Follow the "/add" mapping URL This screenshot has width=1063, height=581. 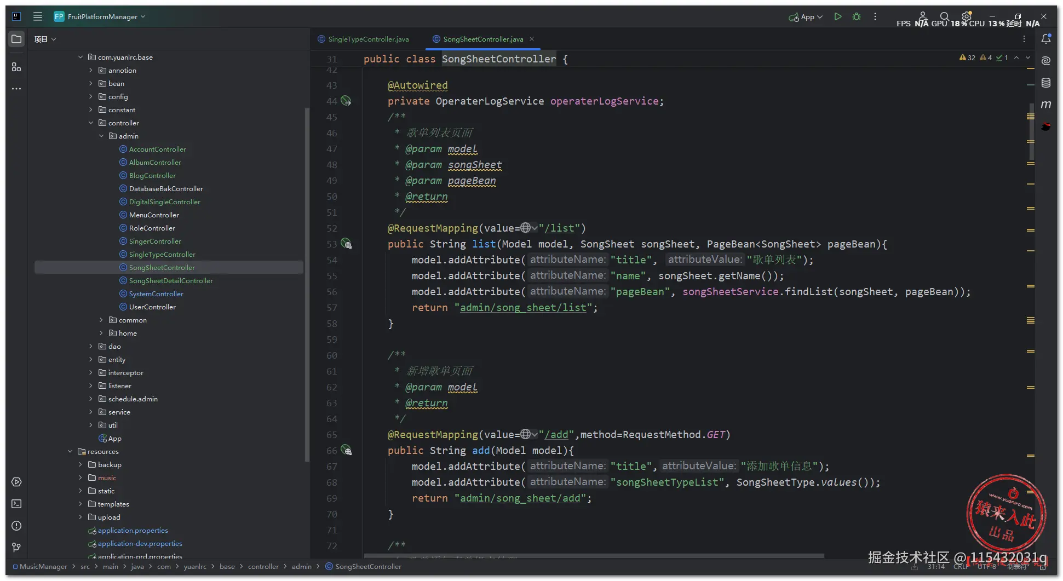pos(556,434)
